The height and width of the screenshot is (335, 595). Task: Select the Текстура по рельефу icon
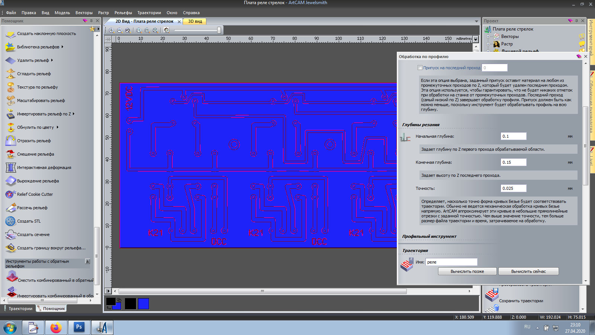point(10,87)
